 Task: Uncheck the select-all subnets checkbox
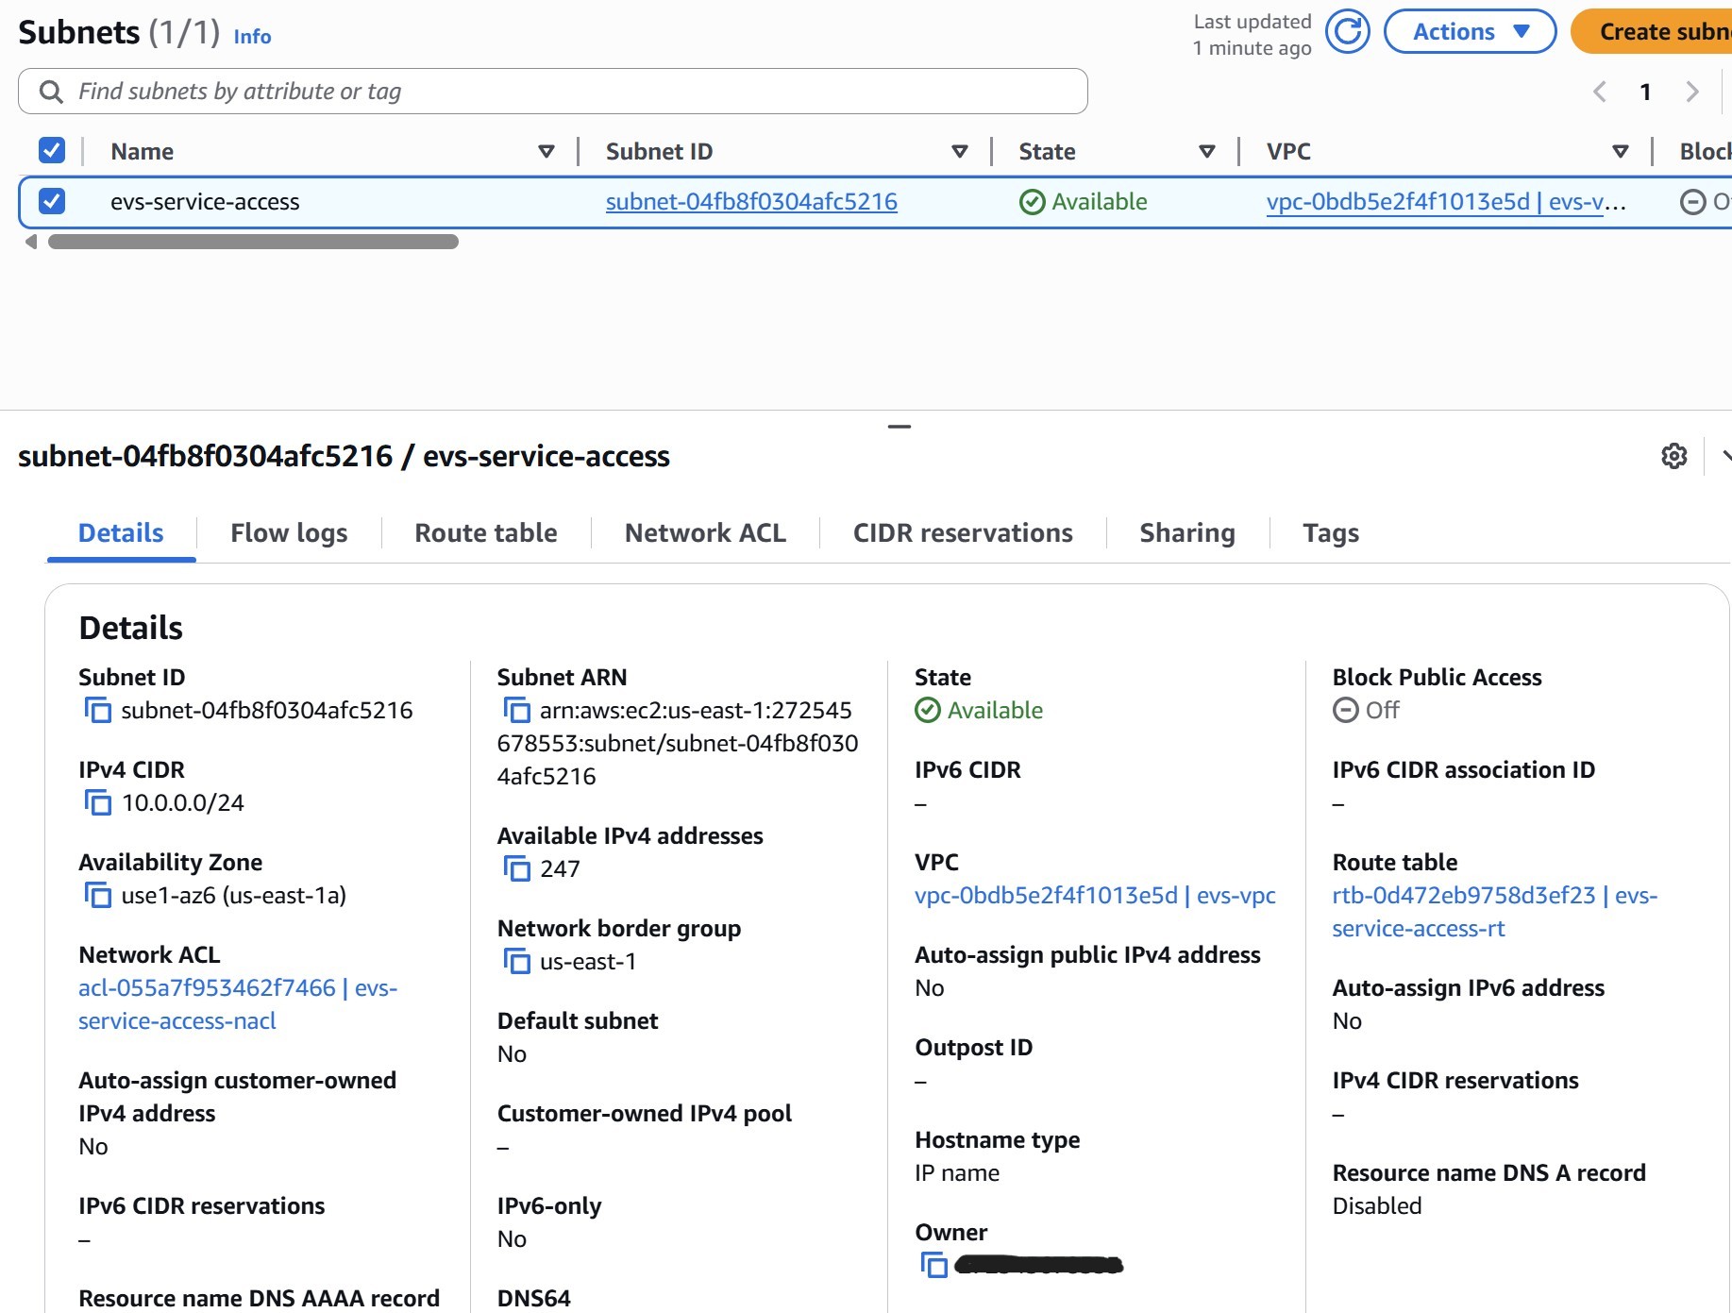coord(52,149)
